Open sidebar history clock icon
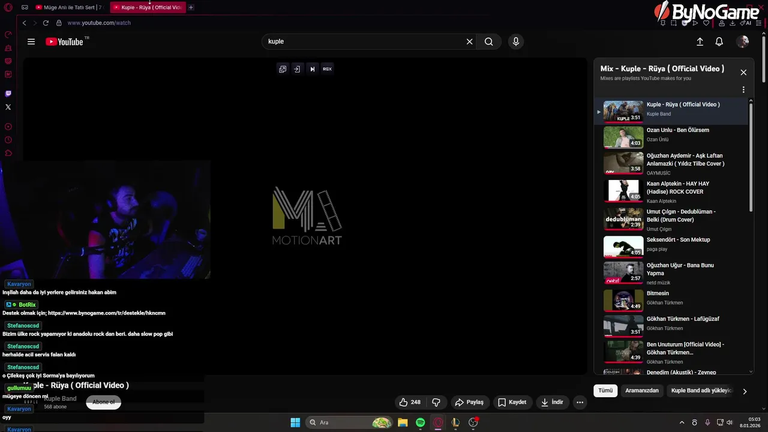 pyautogui.click(x=8, y=140)
